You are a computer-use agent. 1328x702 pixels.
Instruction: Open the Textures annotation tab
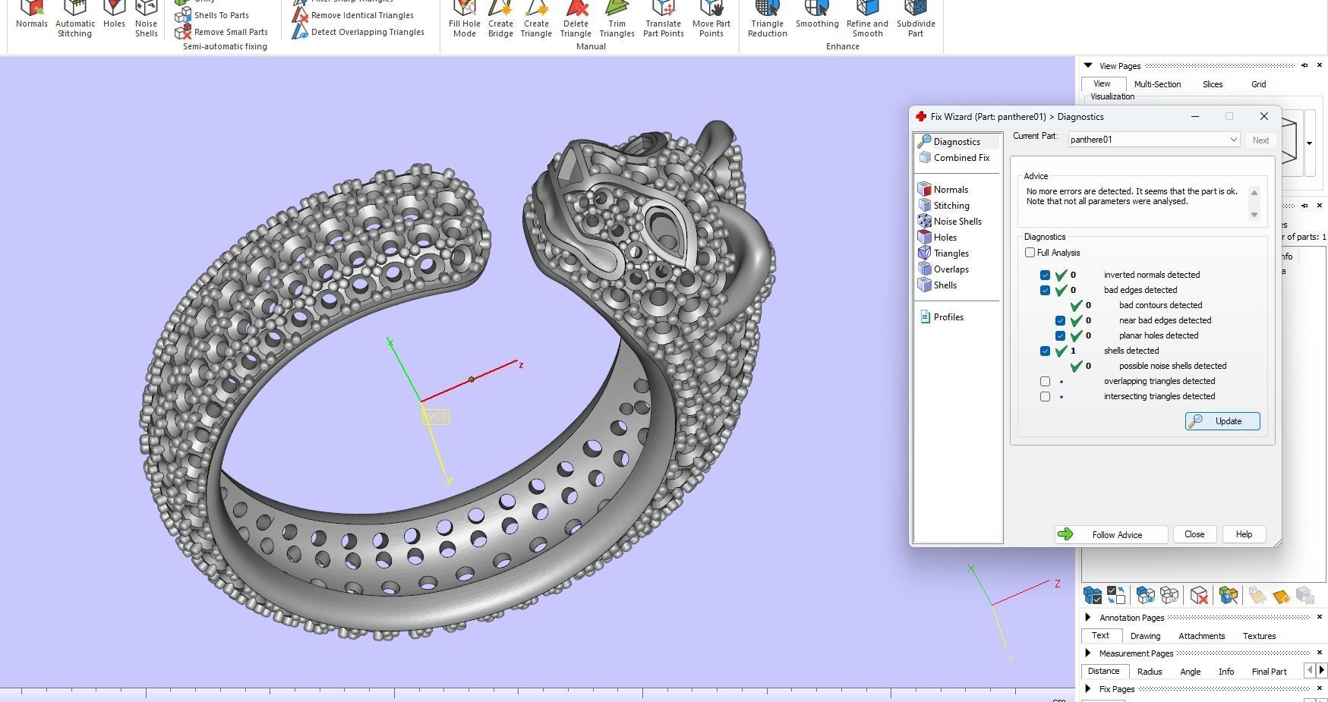tap(1259, 636)
